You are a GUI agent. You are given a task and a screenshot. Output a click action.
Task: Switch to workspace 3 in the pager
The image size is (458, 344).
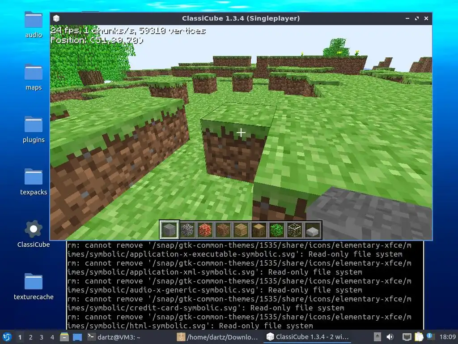click(42, 337)
